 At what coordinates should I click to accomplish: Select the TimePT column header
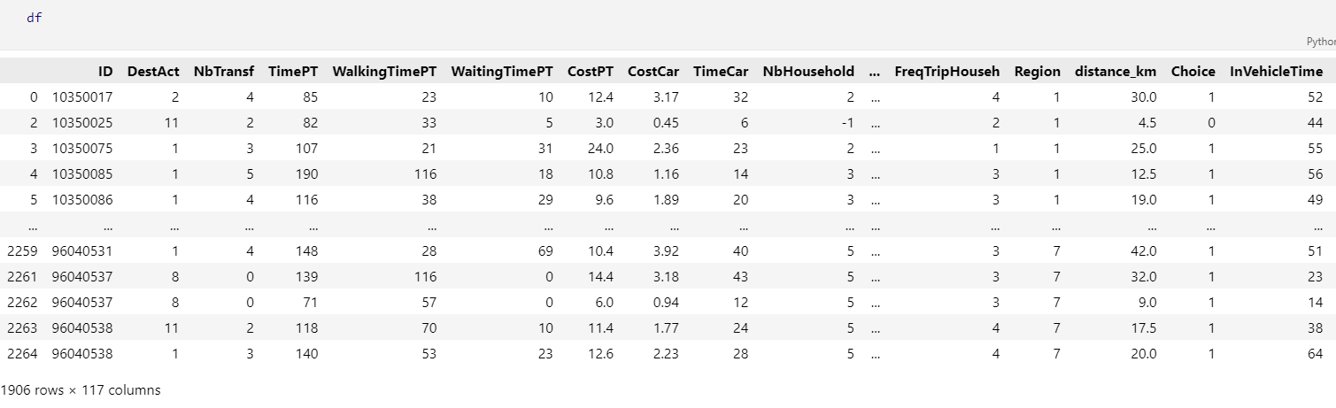pos(293,72)
